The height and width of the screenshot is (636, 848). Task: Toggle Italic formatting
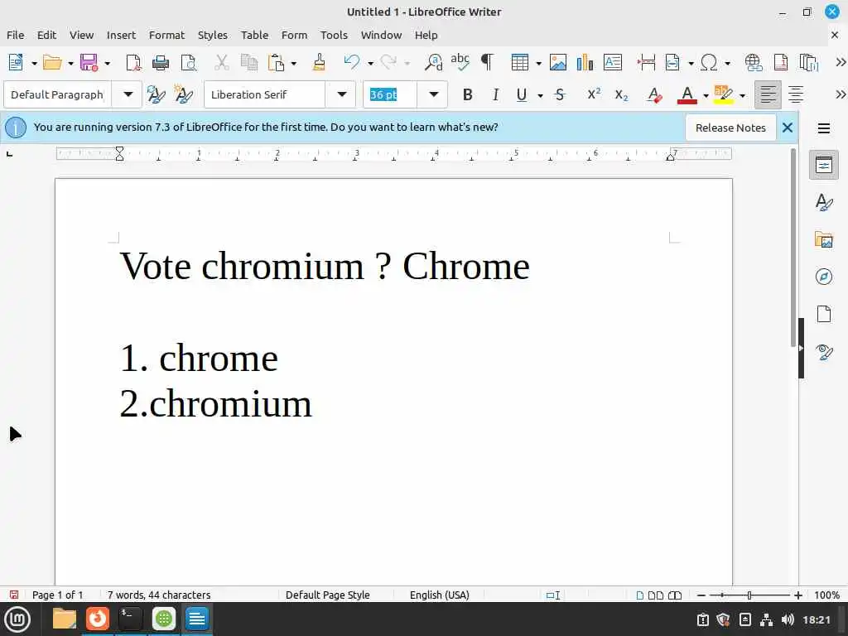(495, 95)
